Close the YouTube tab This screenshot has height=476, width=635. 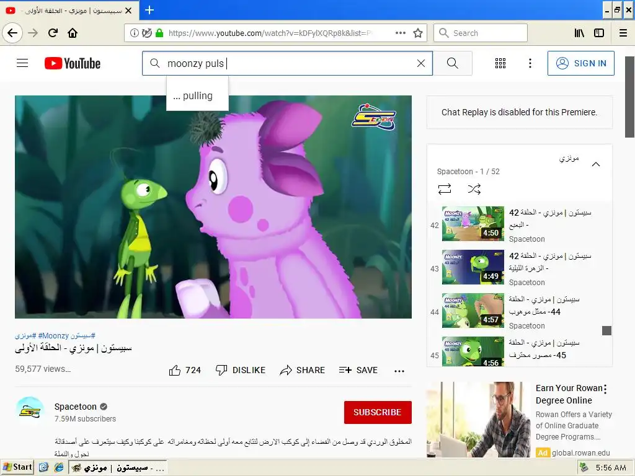point(128,11)
